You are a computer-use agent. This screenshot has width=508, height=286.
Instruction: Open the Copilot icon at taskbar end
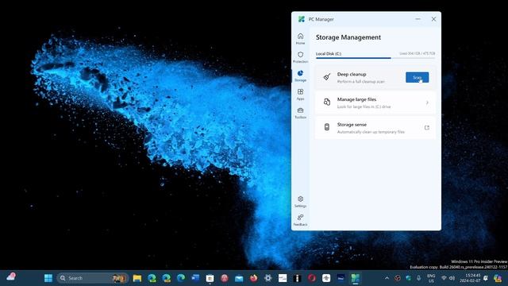[498, 278]
